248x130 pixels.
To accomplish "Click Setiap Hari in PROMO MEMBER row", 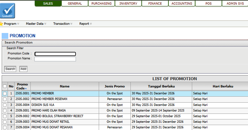I will click(200, 93).
